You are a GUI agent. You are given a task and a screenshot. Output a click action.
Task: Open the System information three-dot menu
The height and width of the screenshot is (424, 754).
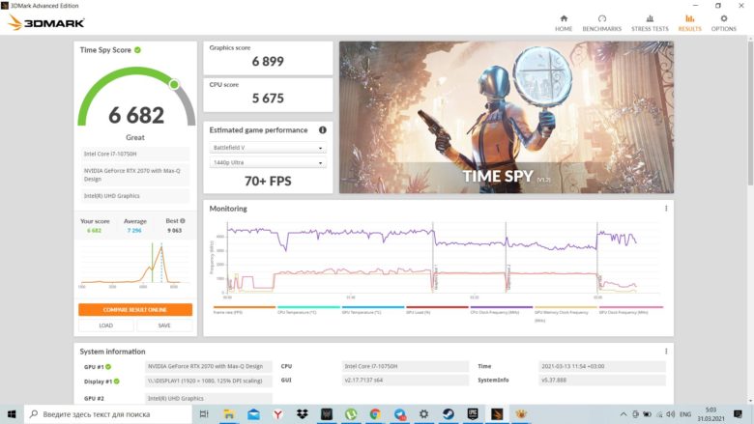pos(666,351)
